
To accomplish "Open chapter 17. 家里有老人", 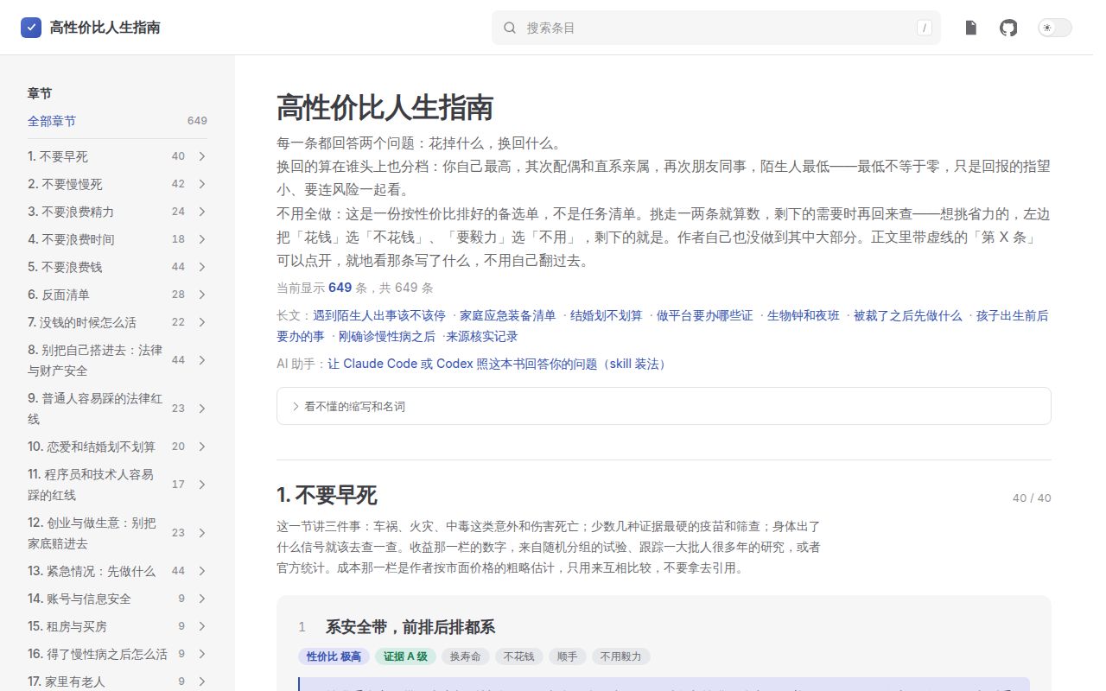I will coord(67,681).
